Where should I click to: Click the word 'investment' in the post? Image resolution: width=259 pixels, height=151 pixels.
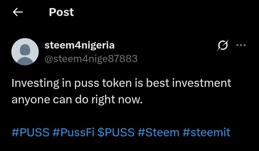click(202, 83)
